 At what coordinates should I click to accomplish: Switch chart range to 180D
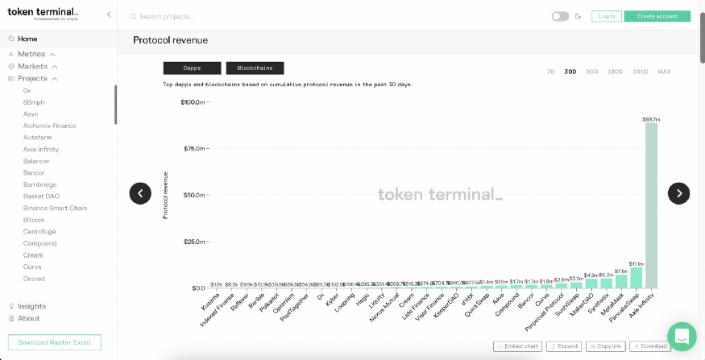pyautogui.click(x=616, y=72)
